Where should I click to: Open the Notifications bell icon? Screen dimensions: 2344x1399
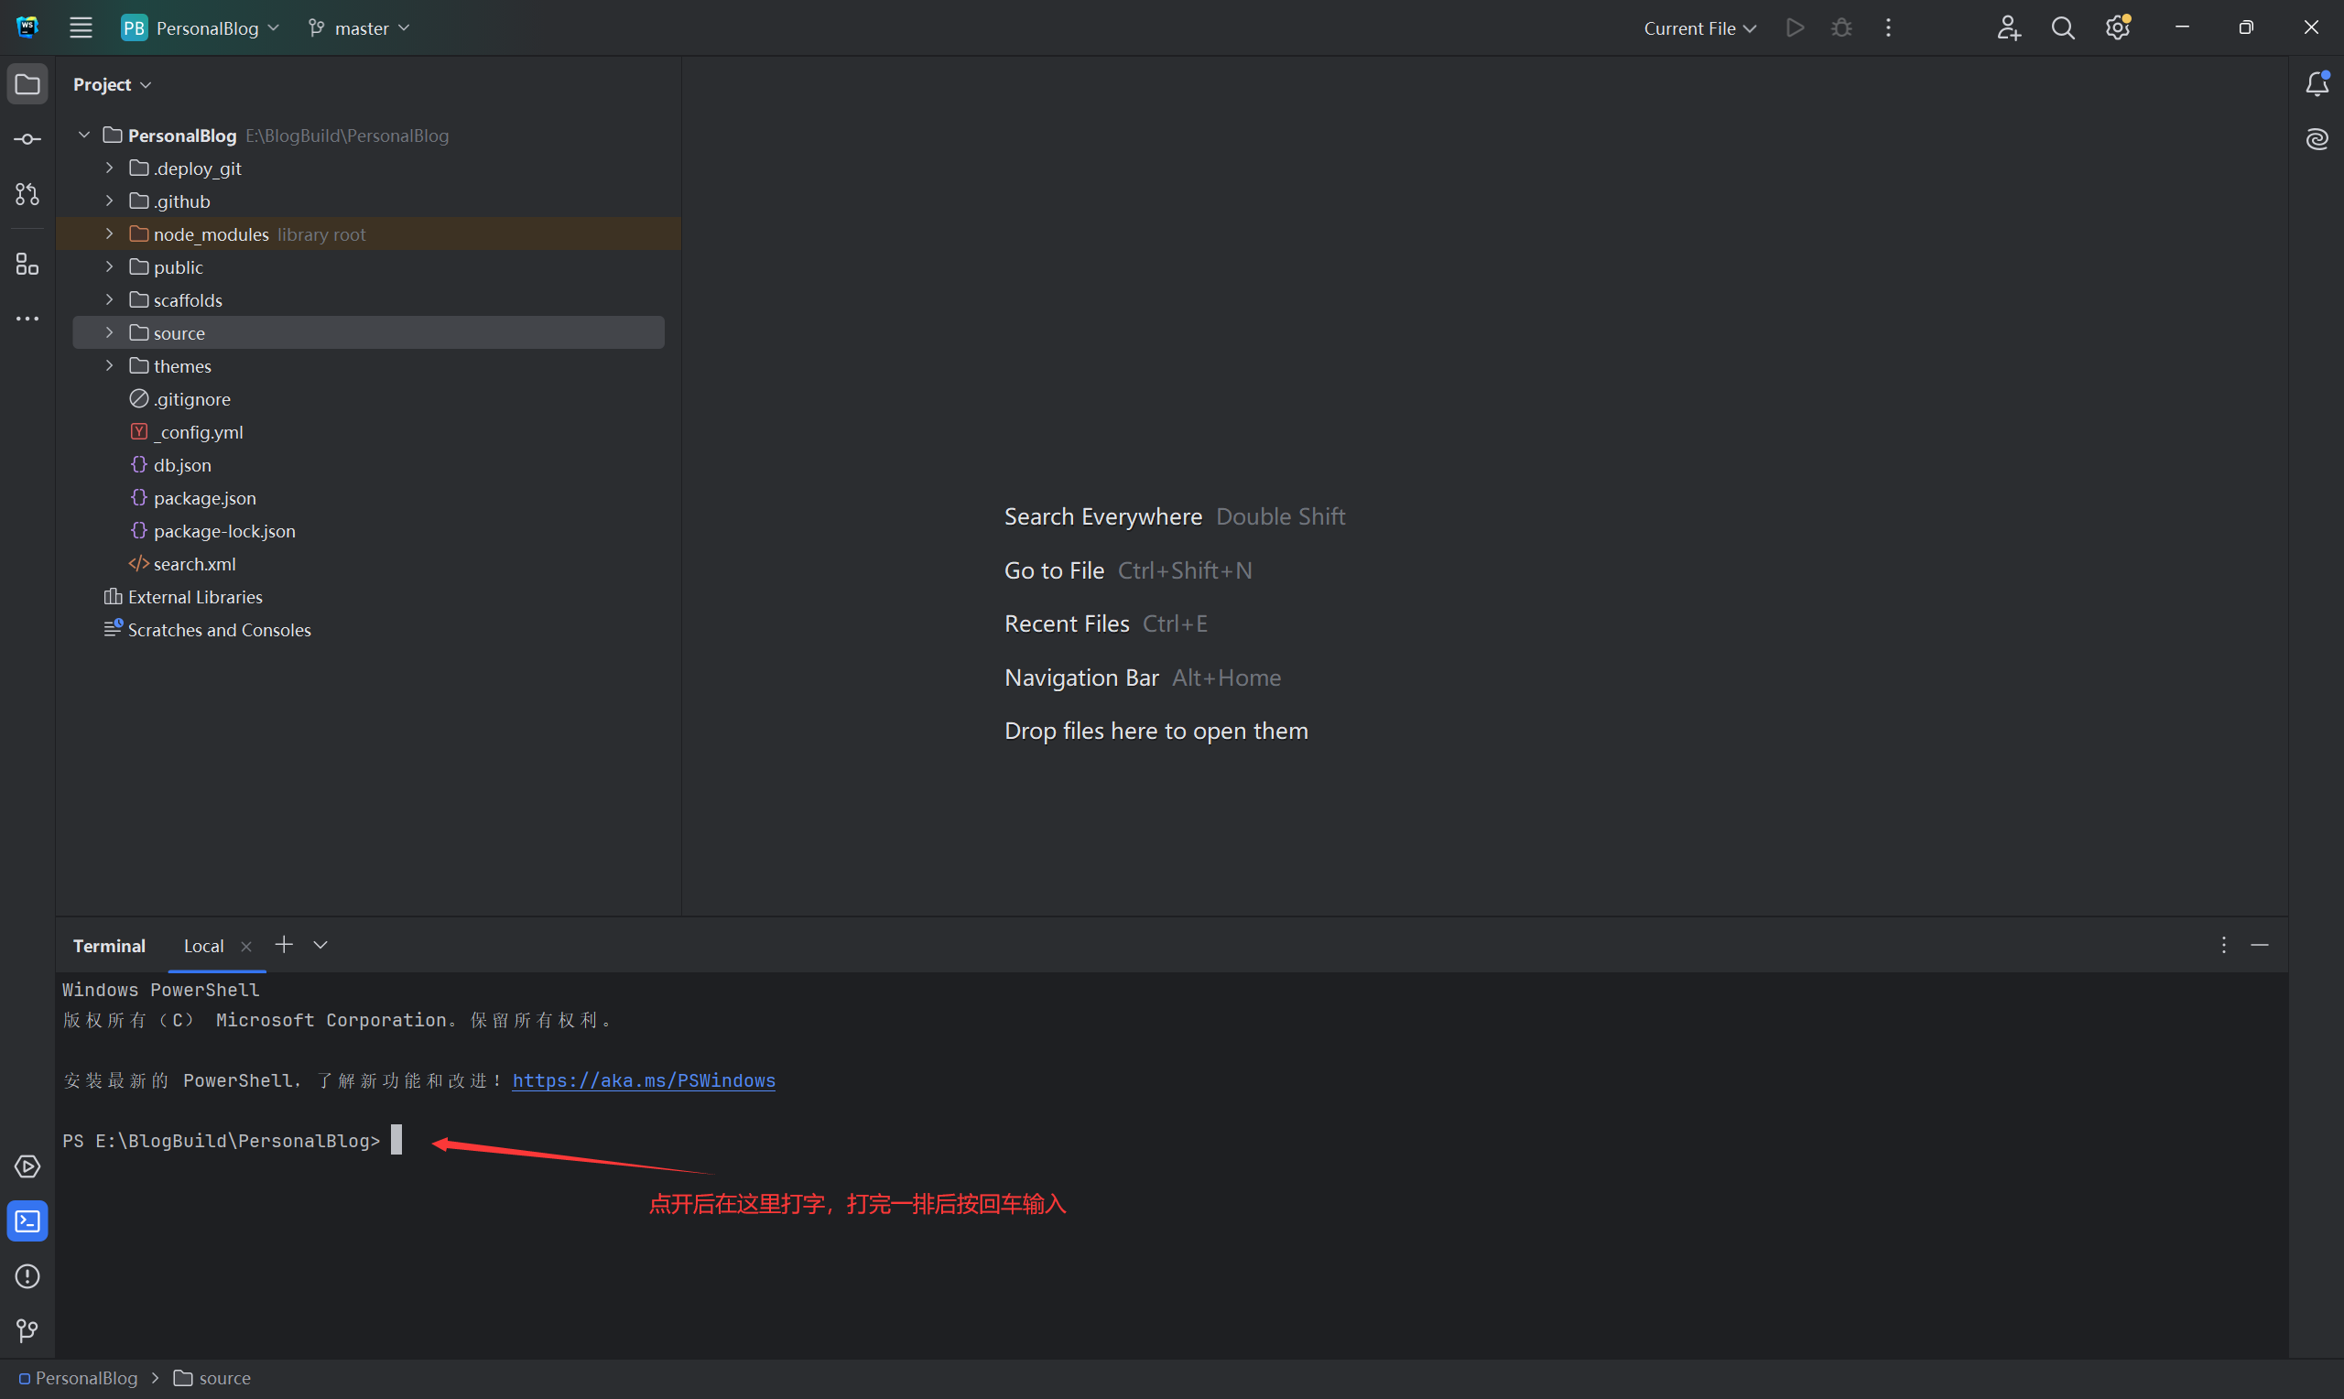click(x=2317, y=85)
